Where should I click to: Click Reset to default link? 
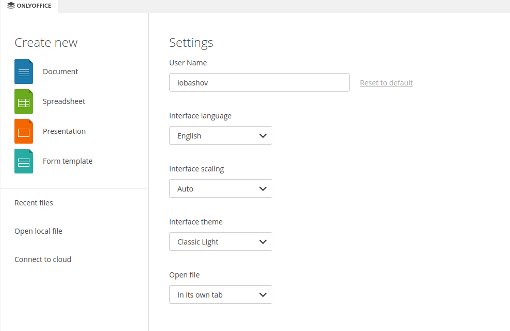(386, 83)
